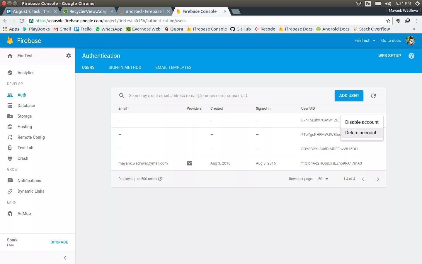The image size is (422, 264).
Task: Go to previous page of users
Action: [x=363, y=179]
